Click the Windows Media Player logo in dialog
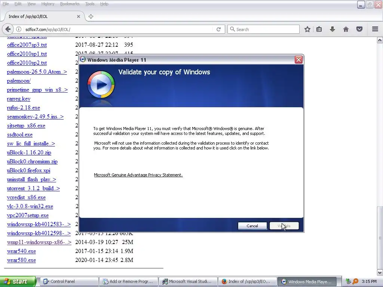The height and width of the screenshot is (287, 383). 101,84
